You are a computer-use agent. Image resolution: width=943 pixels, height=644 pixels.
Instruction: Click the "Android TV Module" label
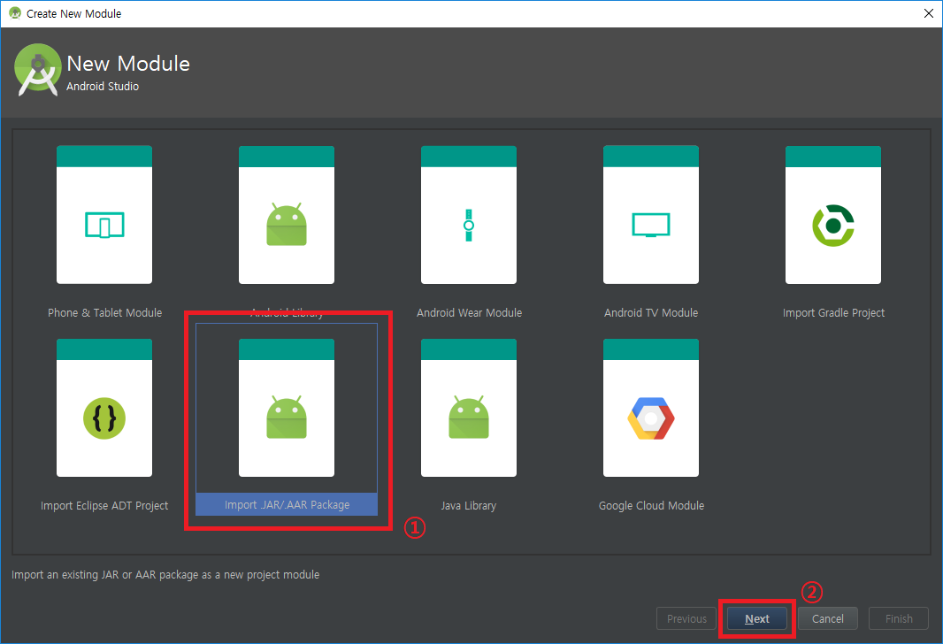(x=651, y=312)
